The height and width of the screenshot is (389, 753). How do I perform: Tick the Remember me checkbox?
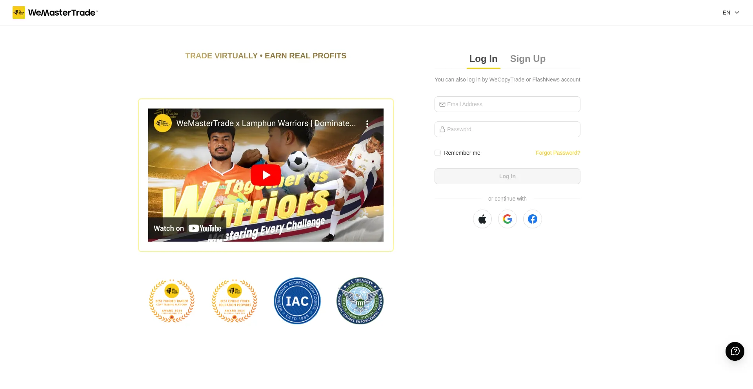pyautogui.click(x=438, y=153)
